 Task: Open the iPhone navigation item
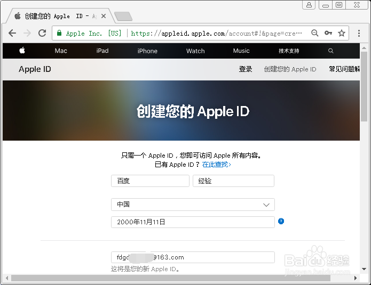click(147, 51)
